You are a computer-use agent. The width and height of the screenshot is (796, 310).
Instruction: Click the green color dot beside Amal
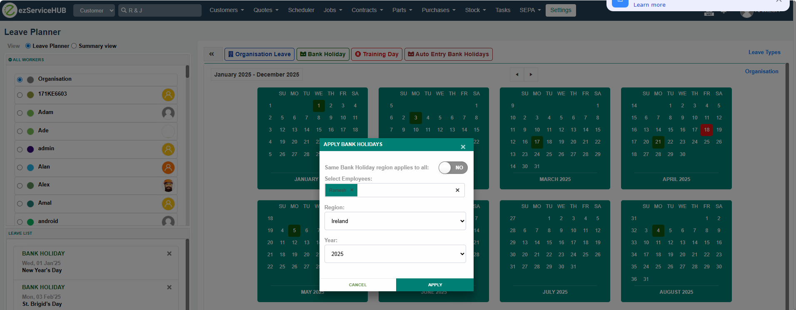[x=30, y=204]
